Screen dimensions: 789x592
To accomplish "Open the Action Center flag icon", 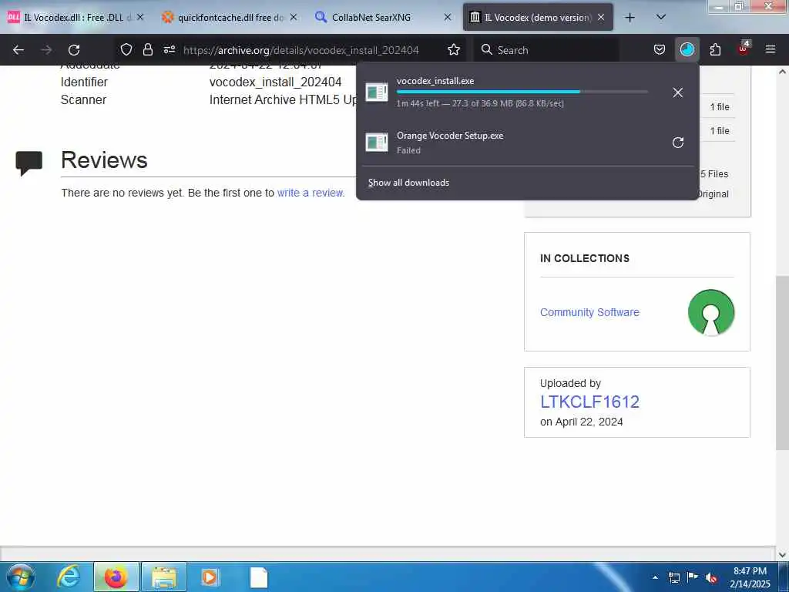I will coord(693,577).
